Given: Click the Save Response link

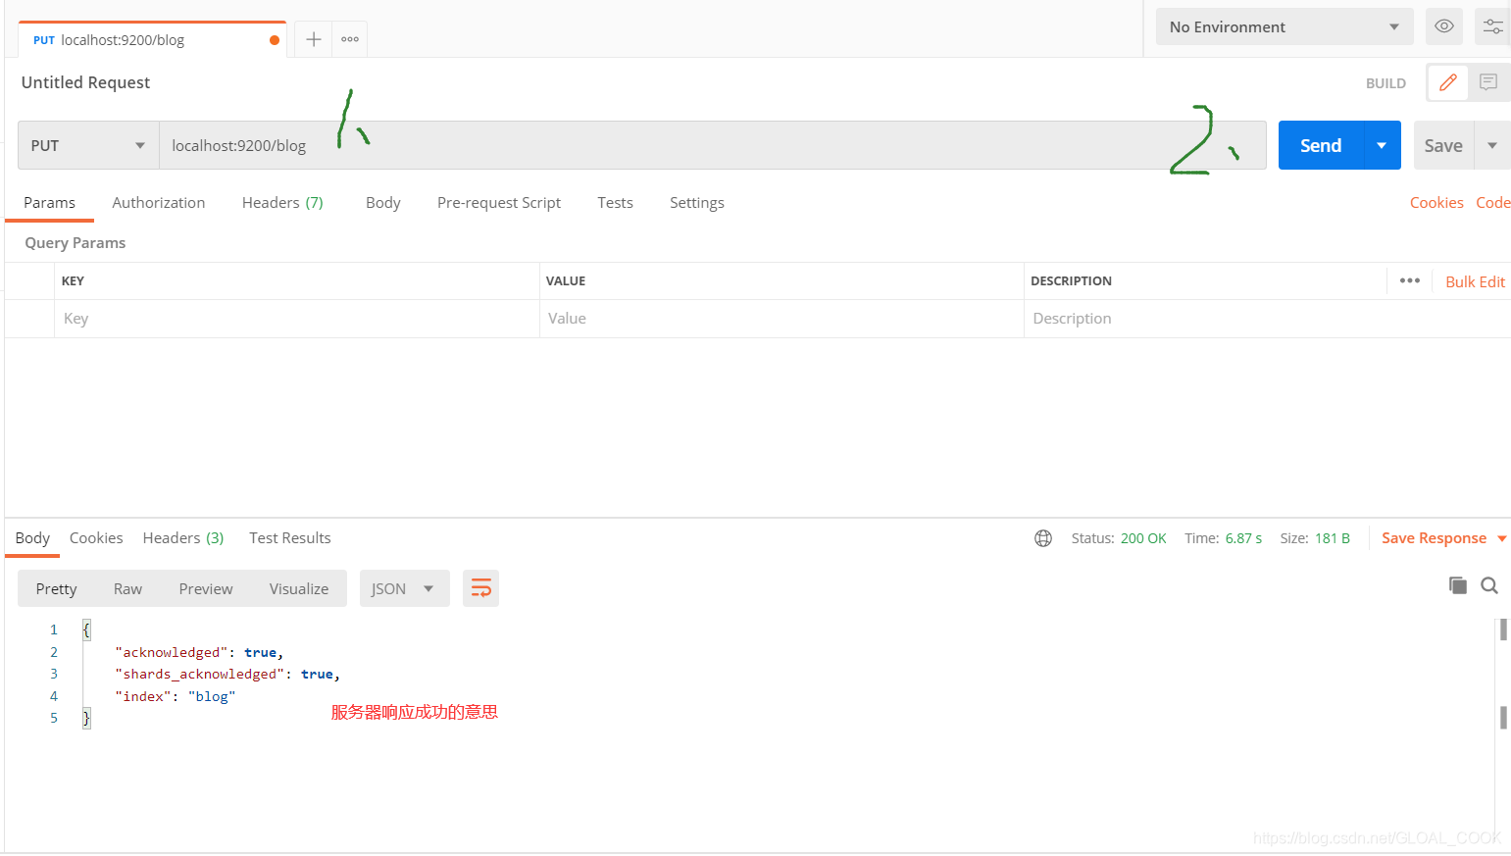Looking at the screenshot, I should point(1434,537).
